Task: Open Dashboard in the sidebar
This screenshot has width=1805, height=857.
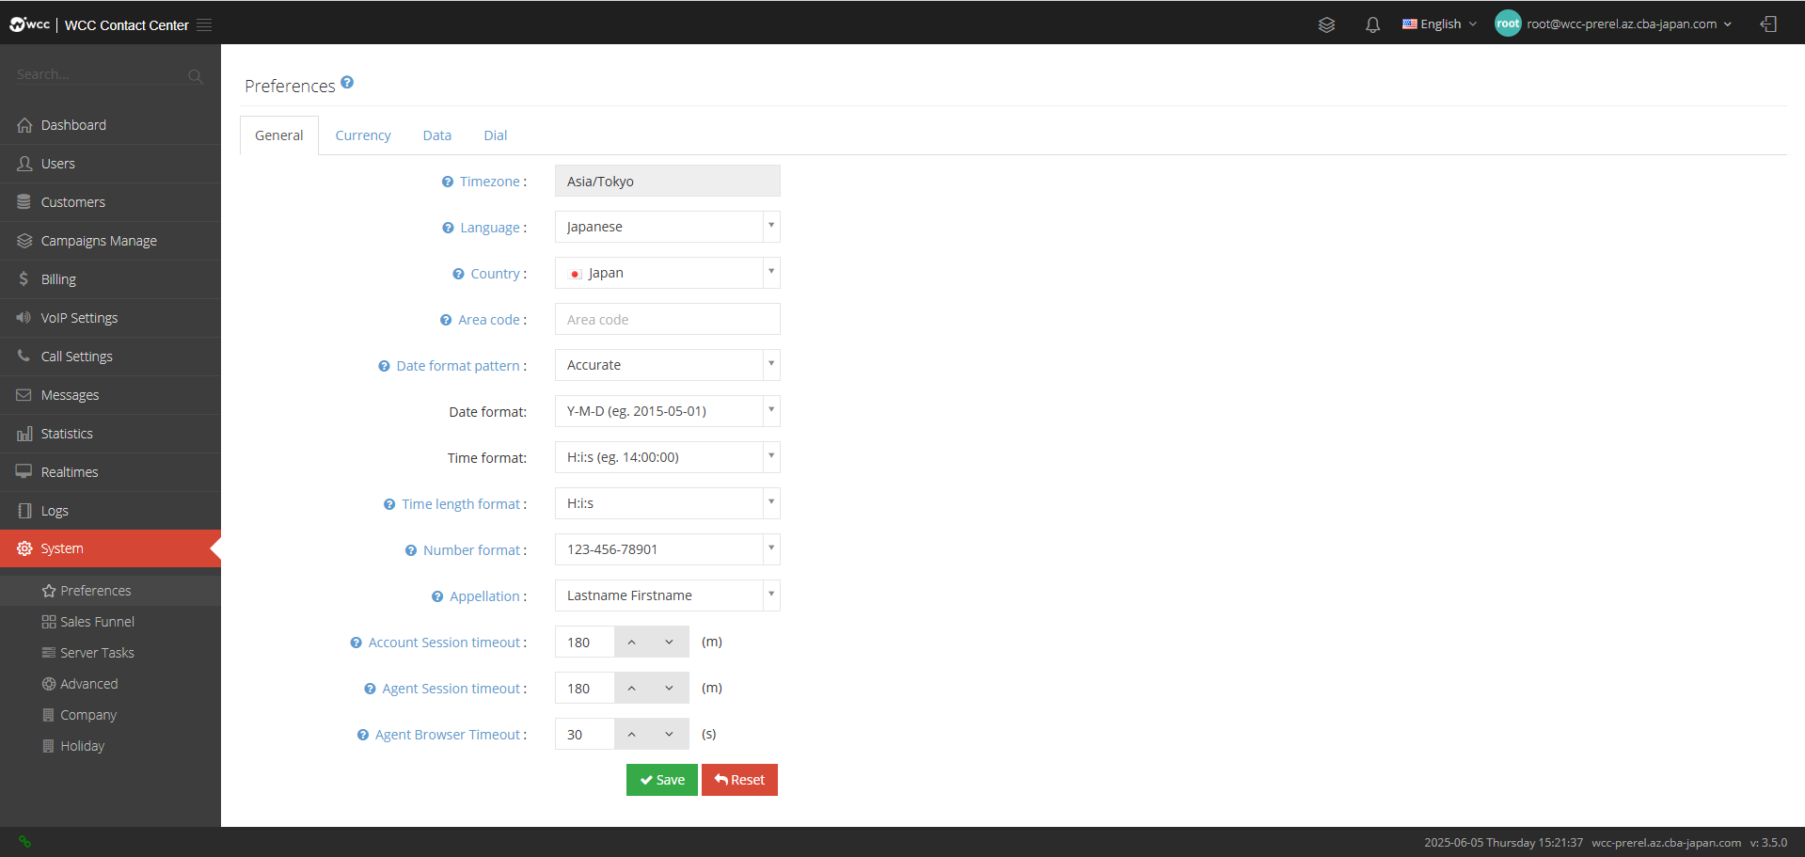Action: point(110,125)
